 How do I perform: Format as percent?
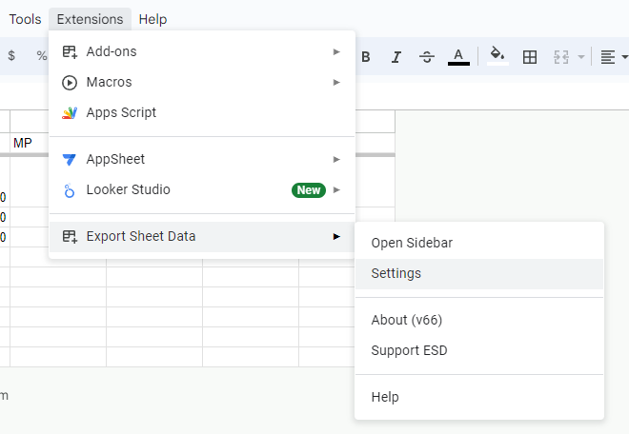42,55
